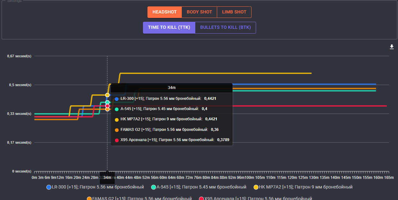This screenshot has height=200, width=398.
Task: Click the 0,5 second(s) y-axis label
Action: point(20,85)
